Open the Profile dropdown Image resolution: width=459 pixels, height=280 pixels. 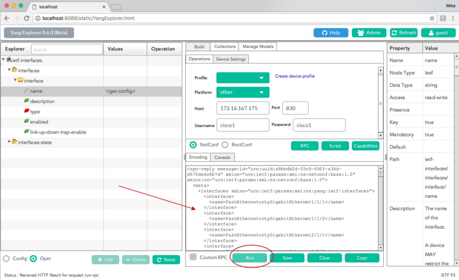click(243, 78)
